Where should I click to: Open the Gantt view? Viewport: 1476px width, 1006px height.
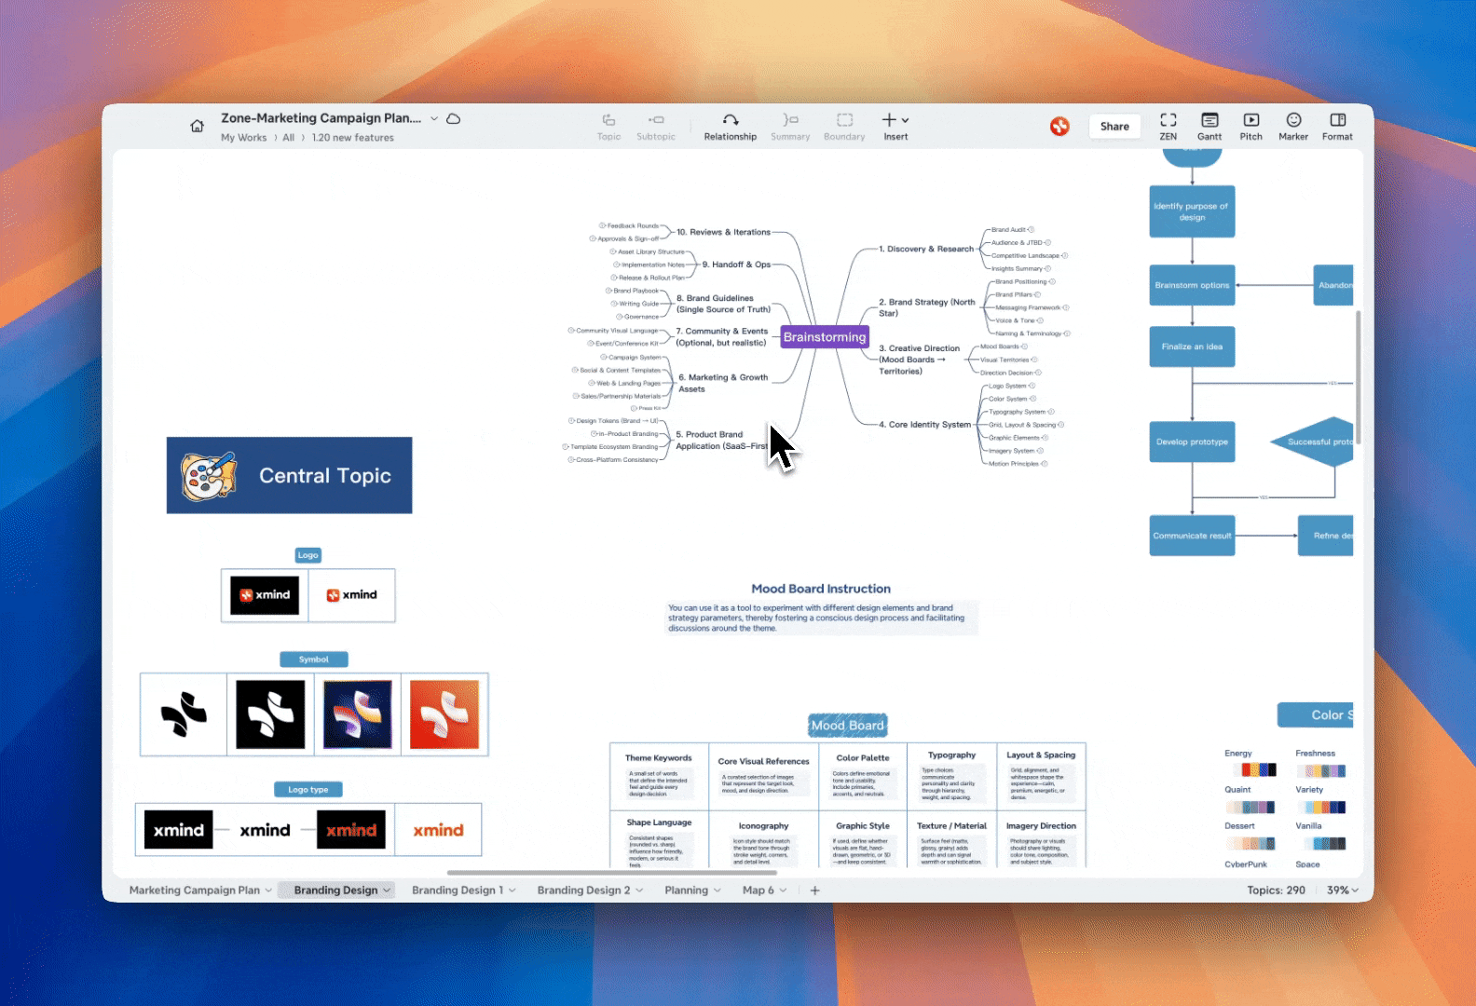pos(1209,127)
